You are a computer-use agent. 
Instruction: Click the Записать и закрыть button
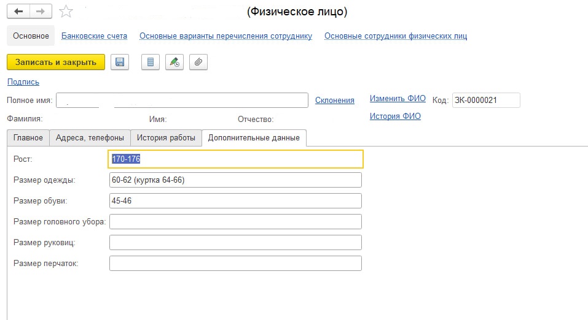(x=56, y=62)
